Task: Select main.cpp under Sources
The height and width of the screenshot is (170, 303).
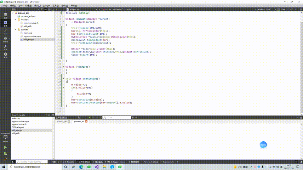Action: pyautogui.click(x=28, y=33)
